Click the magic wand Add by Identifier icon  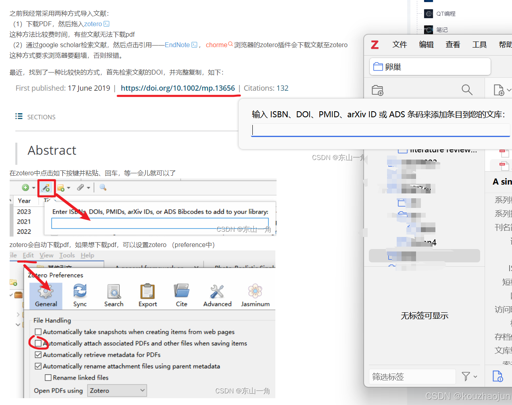(46, 188)
